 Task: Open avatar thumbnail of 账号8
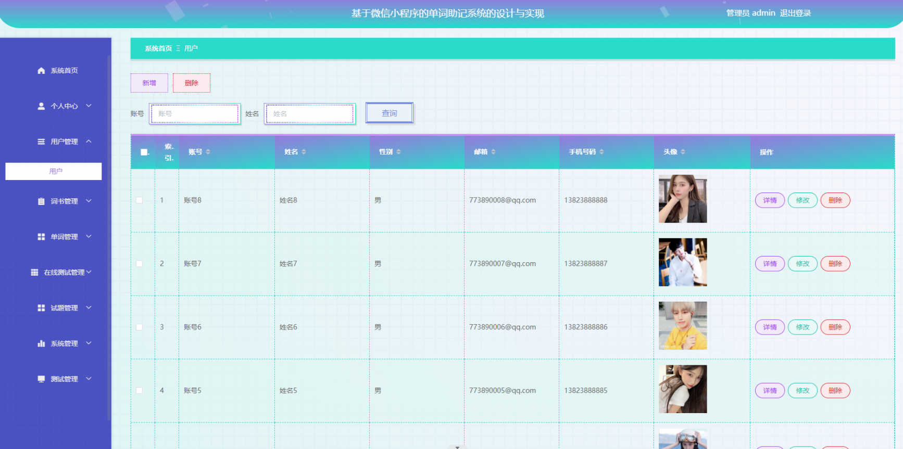click(683, 199)
